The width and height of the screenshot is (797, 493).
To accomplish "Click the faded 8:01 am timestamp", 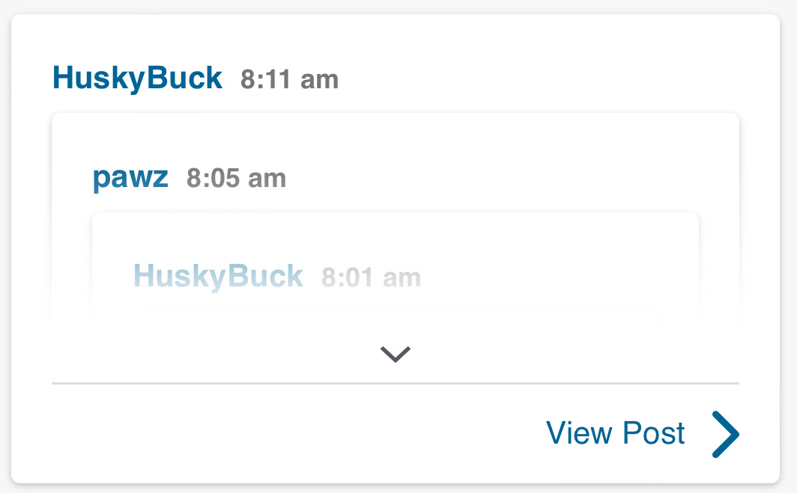I will coord(372,278).
